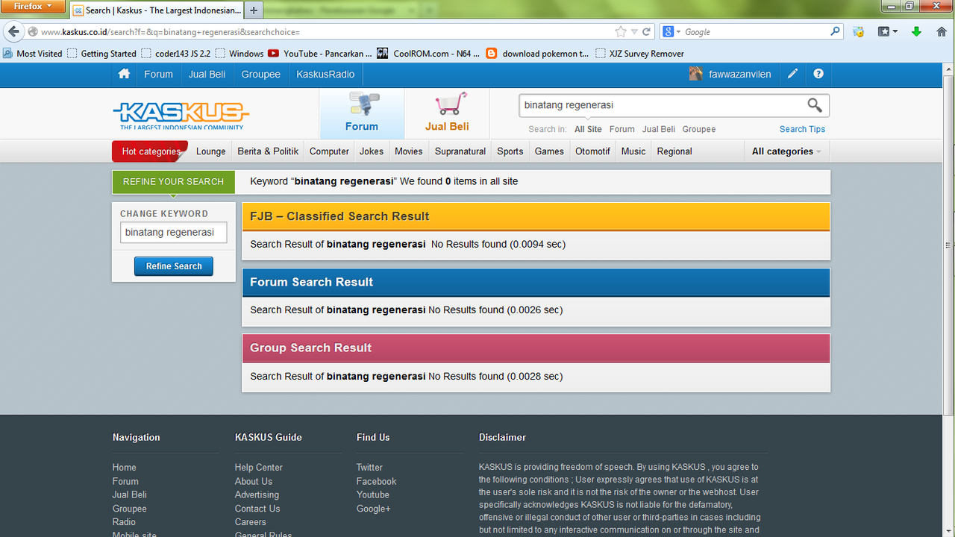Open the help question mark icon
The width and height of the screenshot is (955, 537).
click(818, 74)
